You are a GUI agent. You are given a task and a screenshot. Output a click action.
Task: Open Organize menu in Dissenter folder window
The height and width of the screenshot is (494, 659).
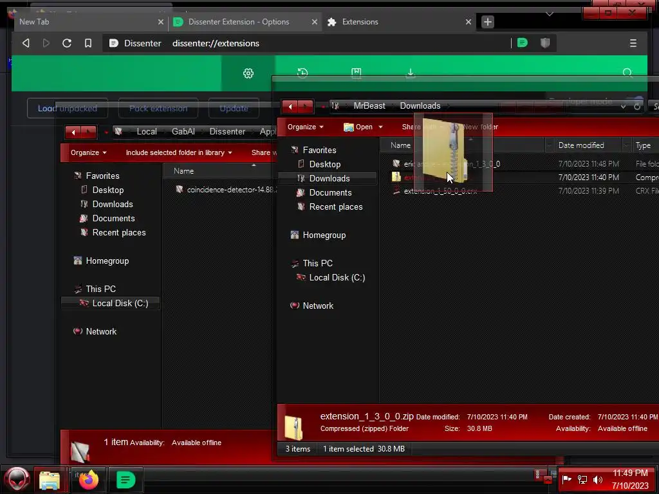(x=89, y=152)
